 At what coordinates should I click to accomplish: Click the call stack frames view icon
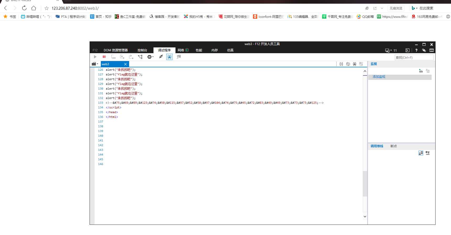click(421, 153)
